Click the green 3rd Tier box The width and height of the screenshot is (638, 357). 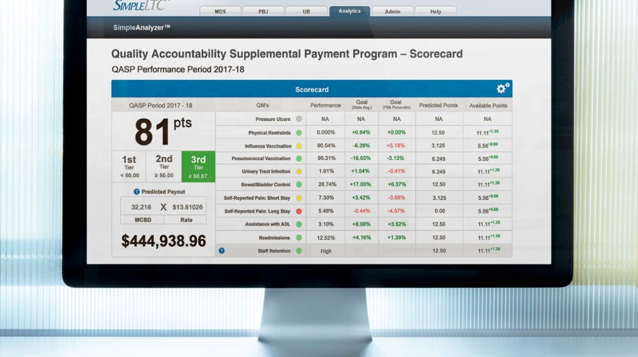(x=198, y=167)
